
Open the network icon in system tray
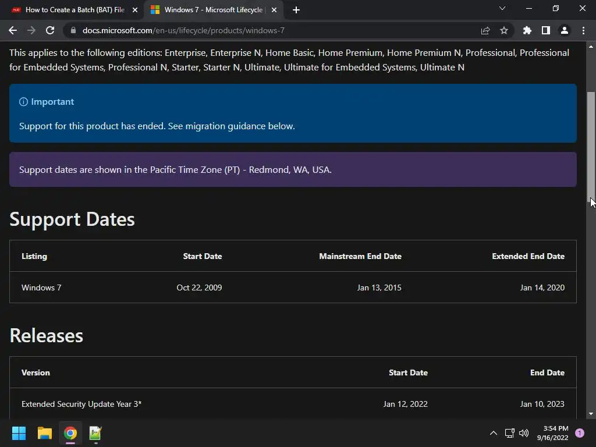point(509,433)
